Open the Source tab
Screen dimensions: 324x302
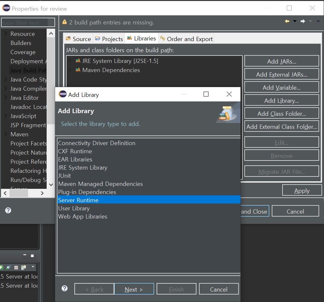click(78, 38)
